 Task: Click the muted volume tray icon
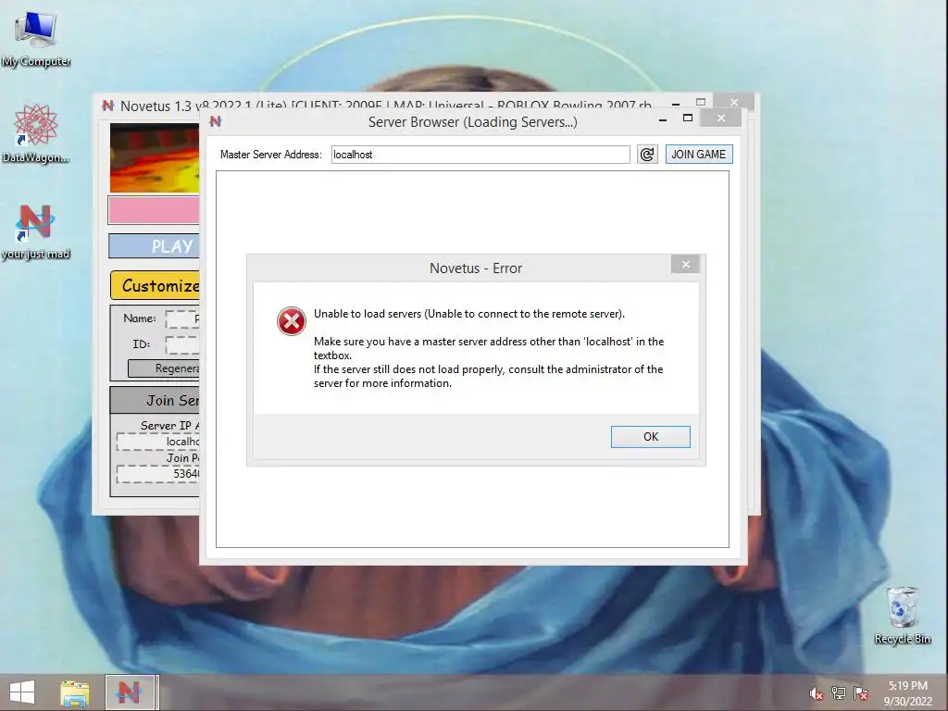[x=816, y=693]
